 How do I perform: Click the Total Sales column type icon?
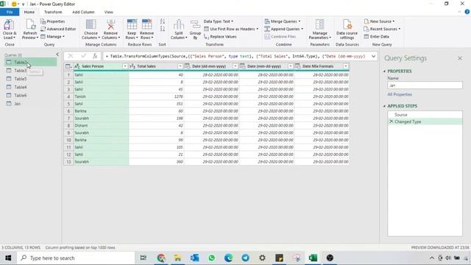[132, 66]
